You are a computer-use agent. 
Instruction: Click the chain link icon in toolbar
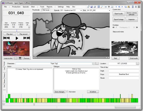(x=106, y=7)
